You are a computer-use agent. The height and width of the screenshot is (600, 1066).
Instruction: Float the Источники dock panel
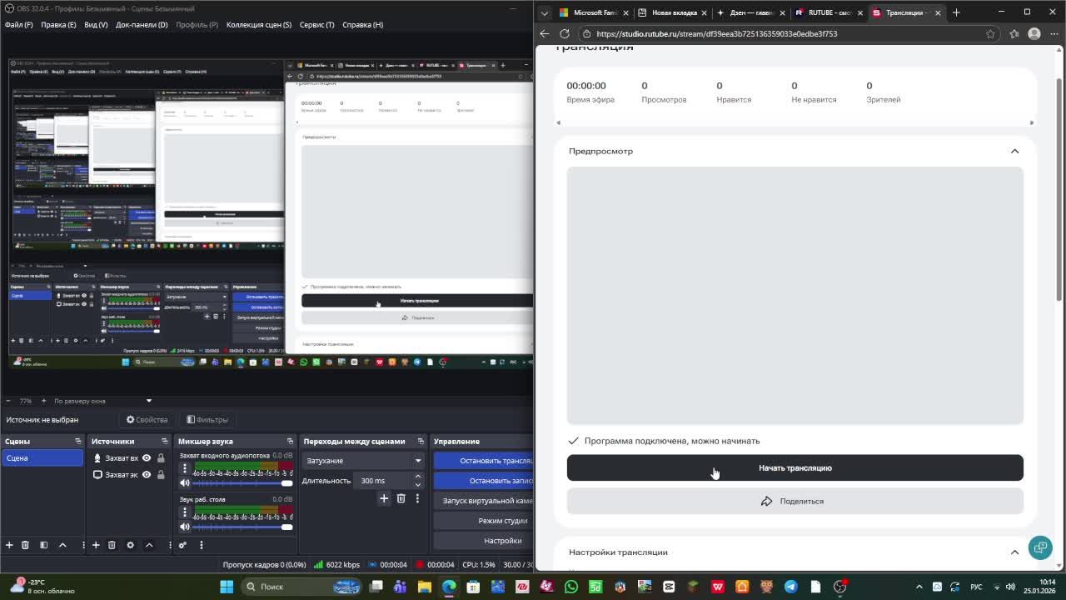[x=165, y=442]
